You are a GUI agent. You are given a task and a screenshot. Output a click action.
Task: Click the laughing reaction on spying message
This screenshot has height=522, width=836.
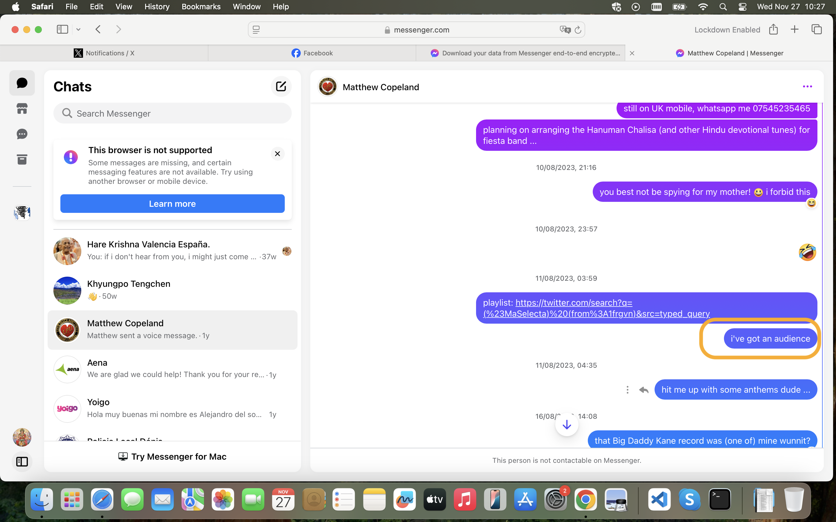coord(812,203)
